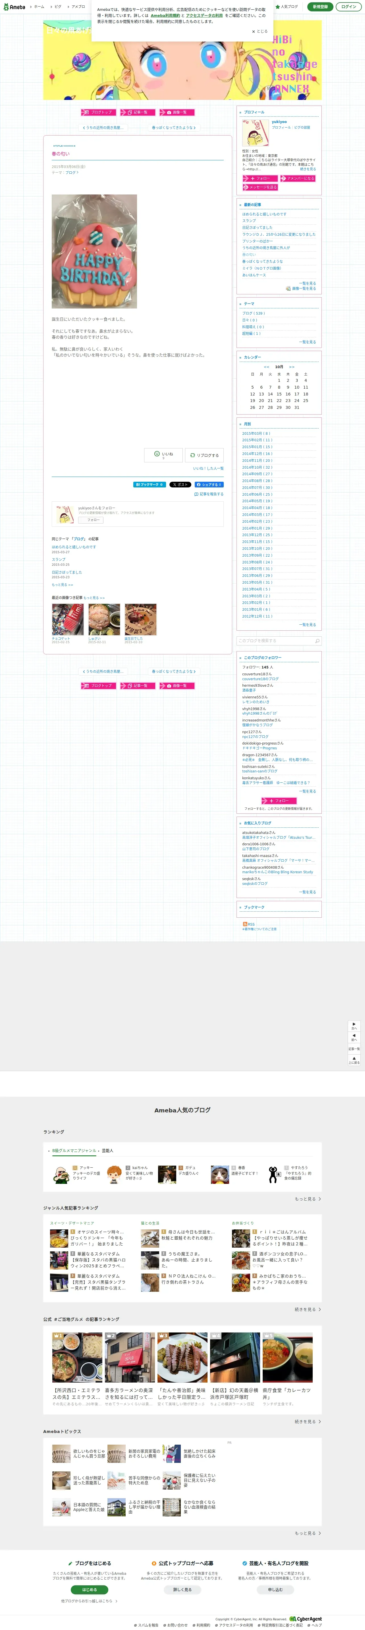Image resolution: width=365 pixels, height=1630 pixels.
Task: Click floating 前へ arrow button
Action: point(354,1038)
